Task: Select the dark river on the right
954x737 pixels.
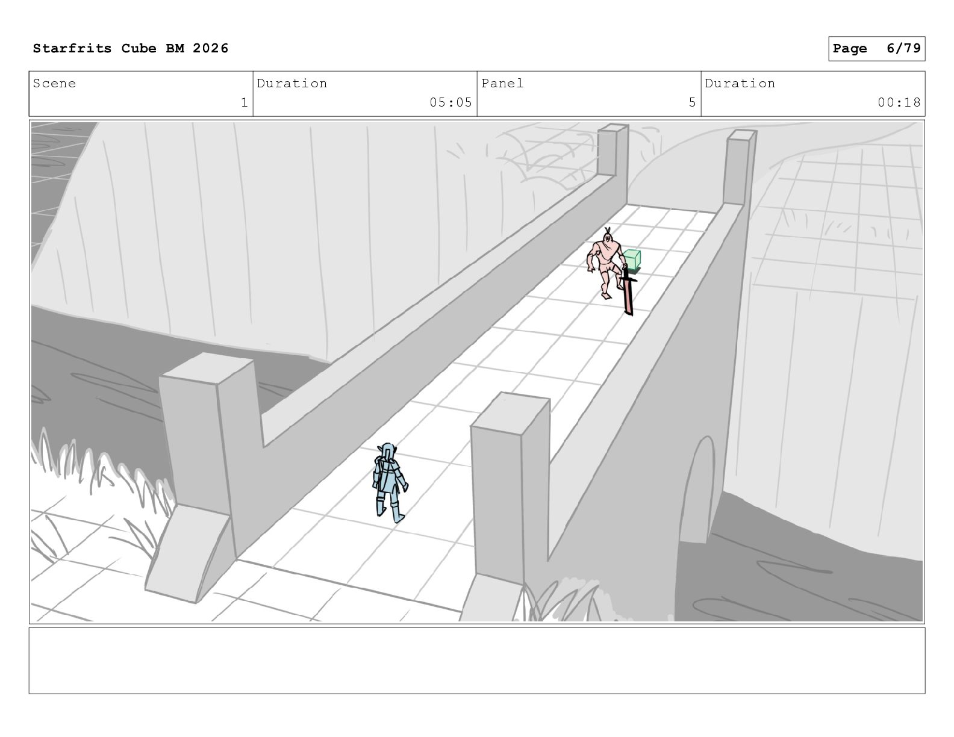Action: pos(801,566)
